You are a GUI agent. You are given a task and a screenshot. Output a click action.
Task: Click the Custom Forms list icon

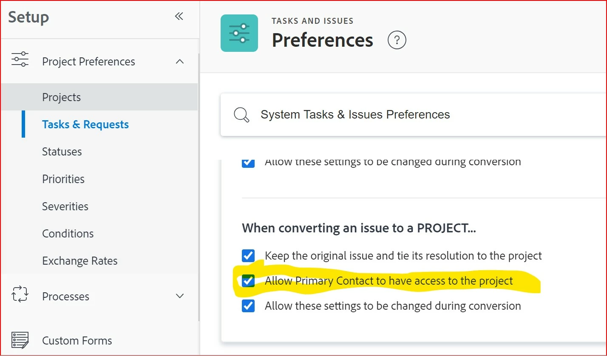coord(20,340)
